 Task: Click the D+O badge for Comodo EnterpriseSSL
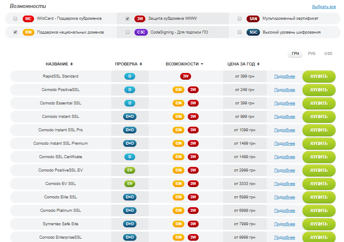click(130, 237)
